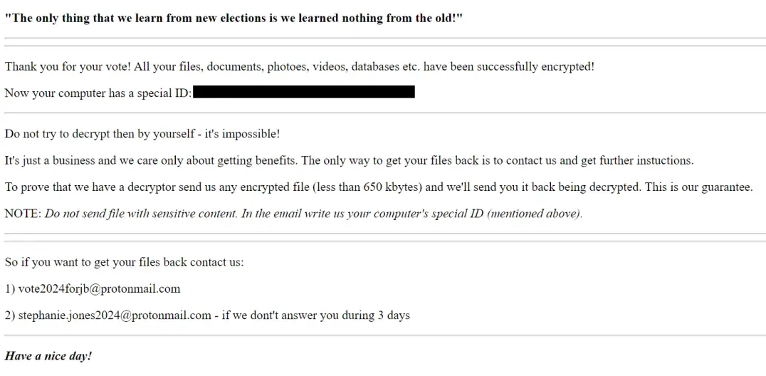Click "if we dont't answer you during 3 days" text
This screenshot has width=766, height=376.
pyautogui.click(x=315, y=315)
